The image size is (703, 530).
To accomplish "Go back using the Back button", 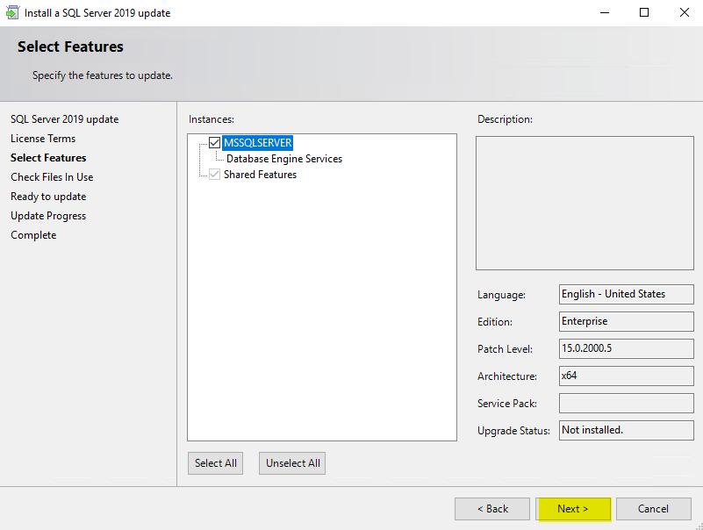I will pos(492,509).
